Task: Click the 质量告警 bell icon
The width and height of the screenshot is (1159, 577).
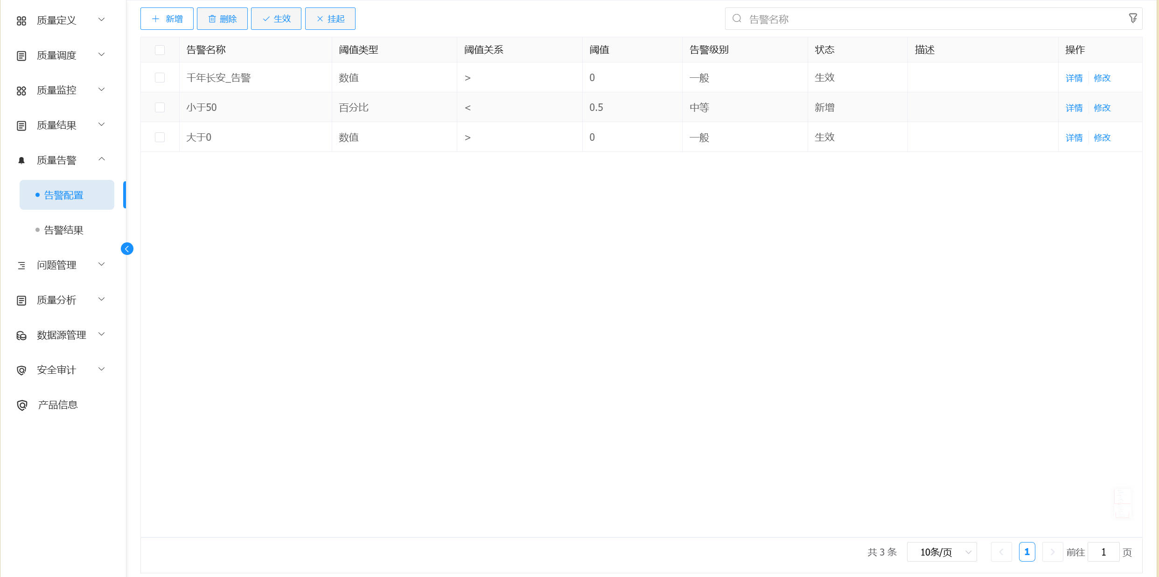Action: [21, 160]
